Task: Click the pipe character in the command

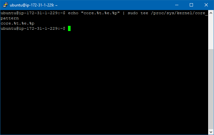Action: click(x=124, y=13)
